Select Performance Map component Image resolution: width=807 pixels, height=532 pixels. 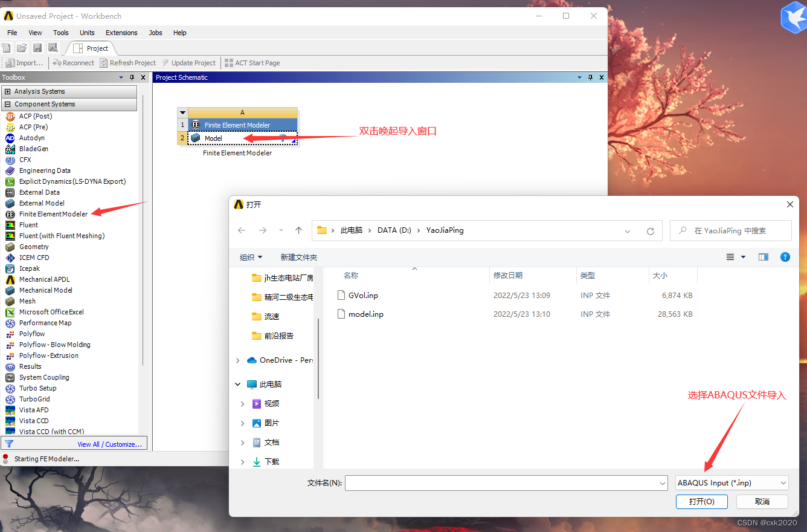coord(45,323)
